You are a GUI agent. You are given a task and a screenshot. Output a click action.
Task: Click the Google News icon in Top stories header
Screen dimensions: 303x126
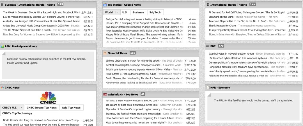pyautogui.click(x=105, y=5)
